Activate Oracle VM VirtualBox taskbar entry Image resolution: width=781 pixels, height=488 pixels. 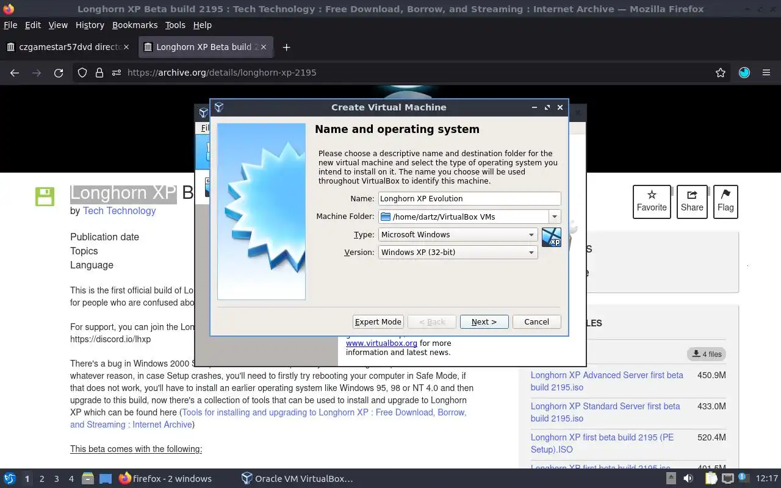297,479
